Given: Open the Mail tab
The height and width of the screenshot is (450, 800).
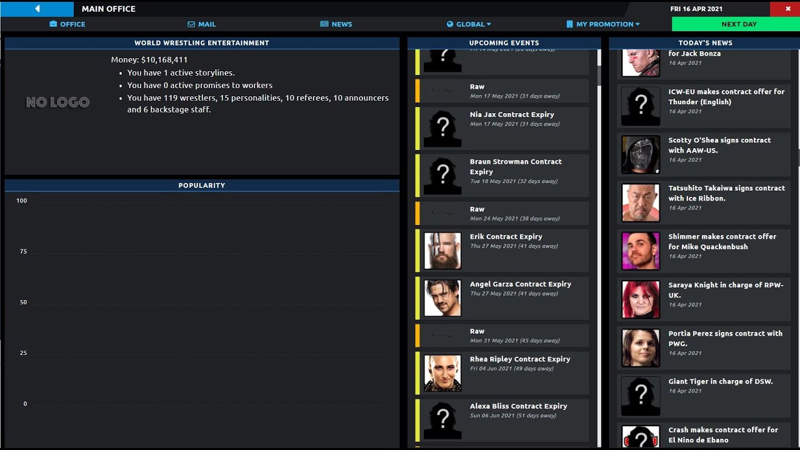Looking at the screenshot, I should [202, 24].
